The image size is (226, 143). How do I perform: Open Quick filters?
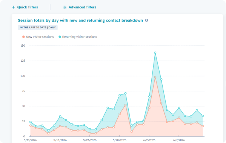pos(25,7)
